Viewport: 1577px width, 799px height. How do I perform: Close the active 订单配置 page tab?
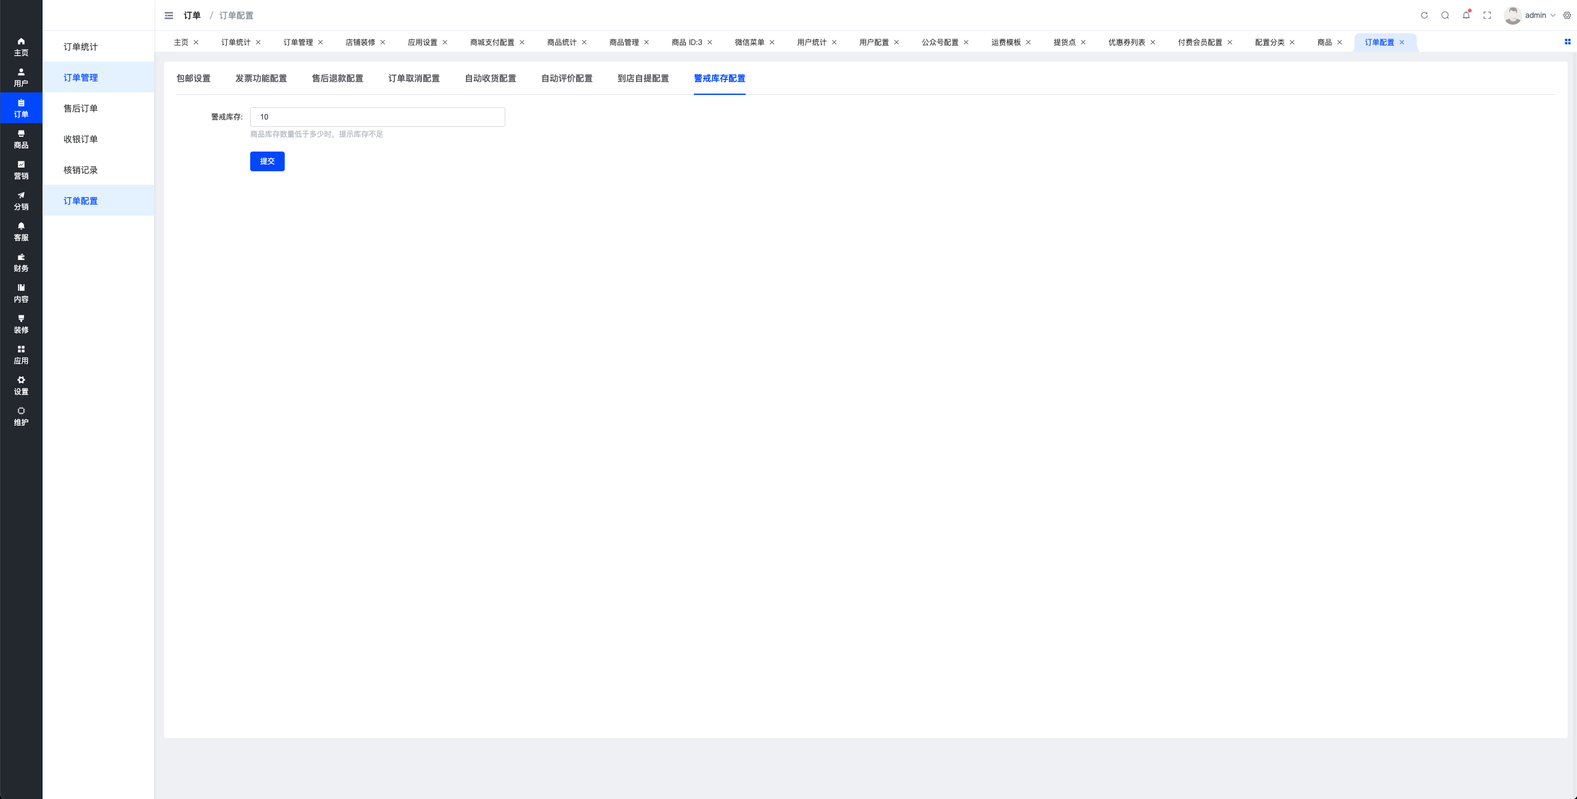tap(1402, 42)
